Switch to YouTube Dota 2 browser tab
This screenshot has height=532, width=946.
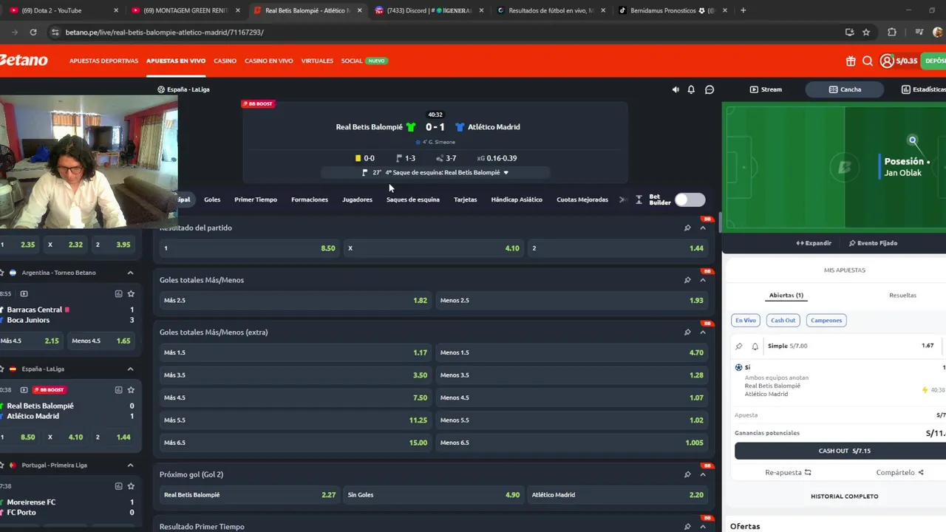click(63, 10)
